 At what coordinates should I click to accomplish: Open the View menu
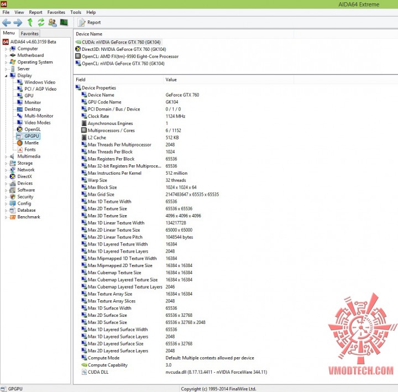pos(19,12)
